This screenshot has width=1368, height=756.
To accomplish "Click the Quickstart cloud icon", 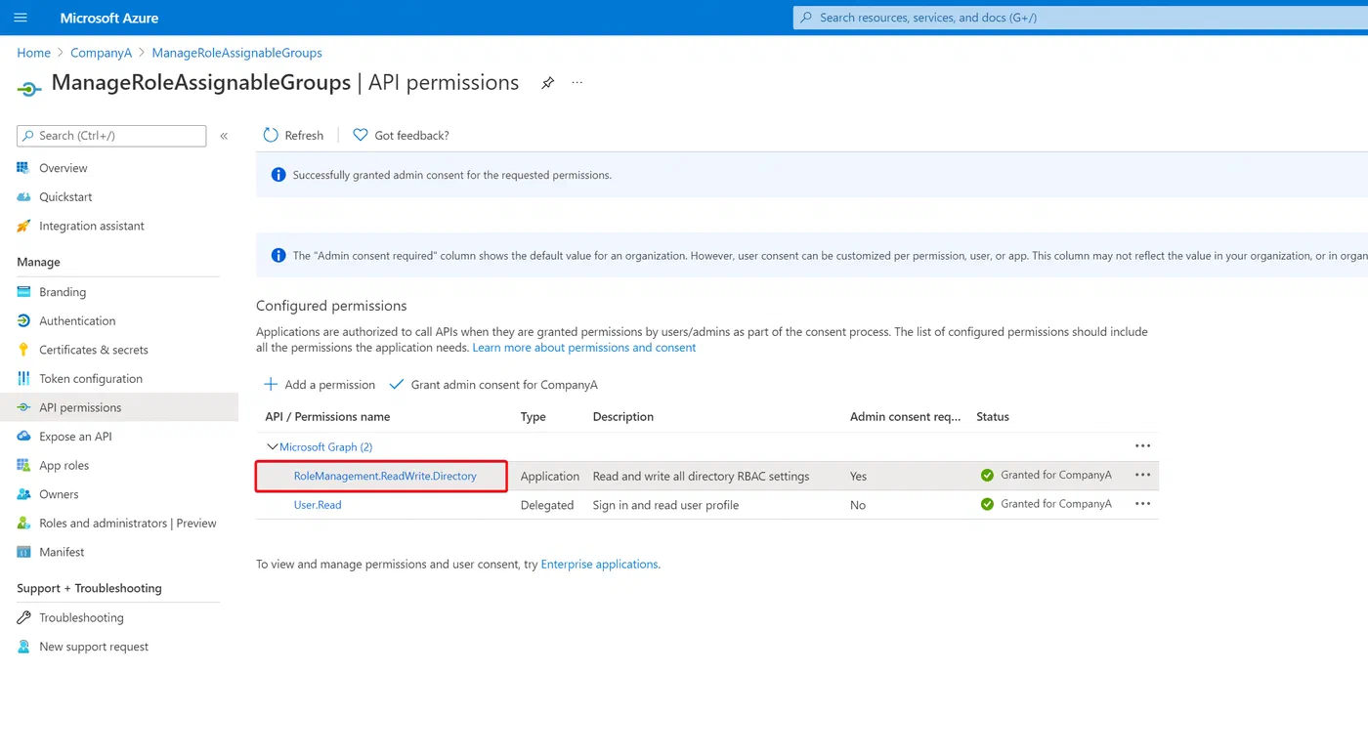I will 23,196.
